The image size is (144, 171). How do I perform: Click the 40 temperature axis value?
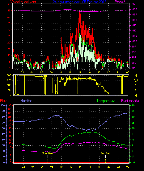(x=133, y=105)
